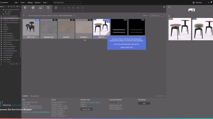213x119 pixels.
Task: Select the black three-table MAX thumbnail
Action: pos(31,29)
